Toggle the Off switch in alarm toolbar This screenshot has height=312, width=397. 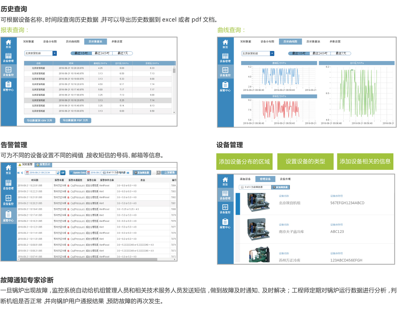click(63, 173)
